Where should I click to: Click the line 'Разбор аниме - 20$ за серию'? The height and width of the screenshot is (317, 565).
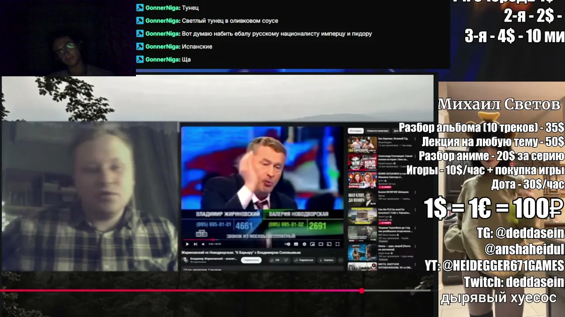[491, 155]
